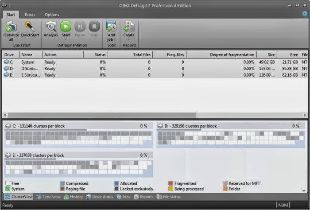Select 'System' name cell

[27, 62]
